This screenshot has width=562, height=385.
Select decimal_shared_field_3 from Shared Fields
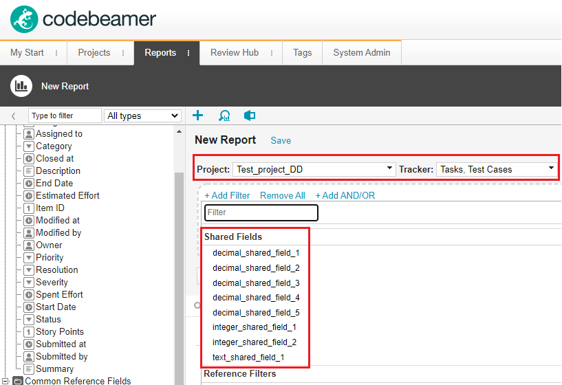tap(256, 283)
